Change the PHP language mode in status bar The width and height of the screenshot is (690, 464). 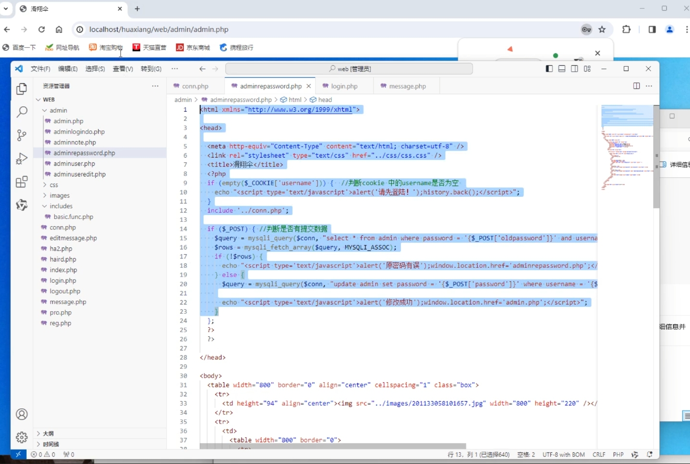point(618,454)
